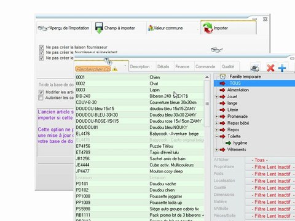Image resolution: width=295 pixels, height=221 pixels.
Task: Select article COUV-B-30 Couverture bleue
Action: click(140, 103)
